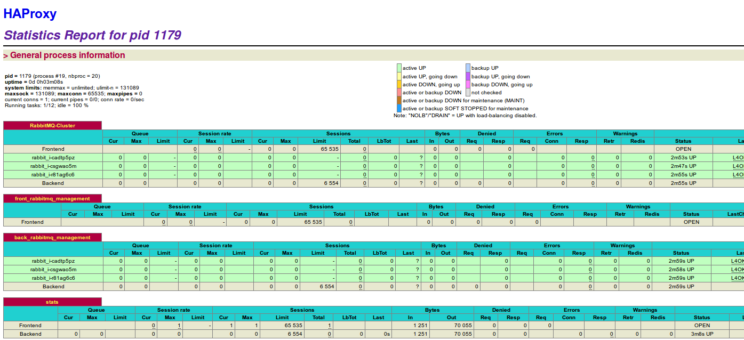The height and width of the screenshot is (340, 744).
Task: Click the 'active DOWN, going up' legend swatch
Action: (x=399, y=84)
